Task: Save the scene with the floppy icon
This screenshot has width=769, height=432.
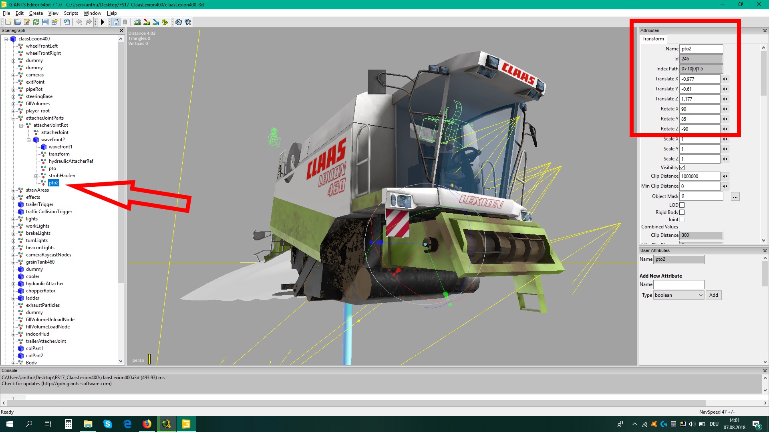Action: pyautogui.click(x=45, y=22)
